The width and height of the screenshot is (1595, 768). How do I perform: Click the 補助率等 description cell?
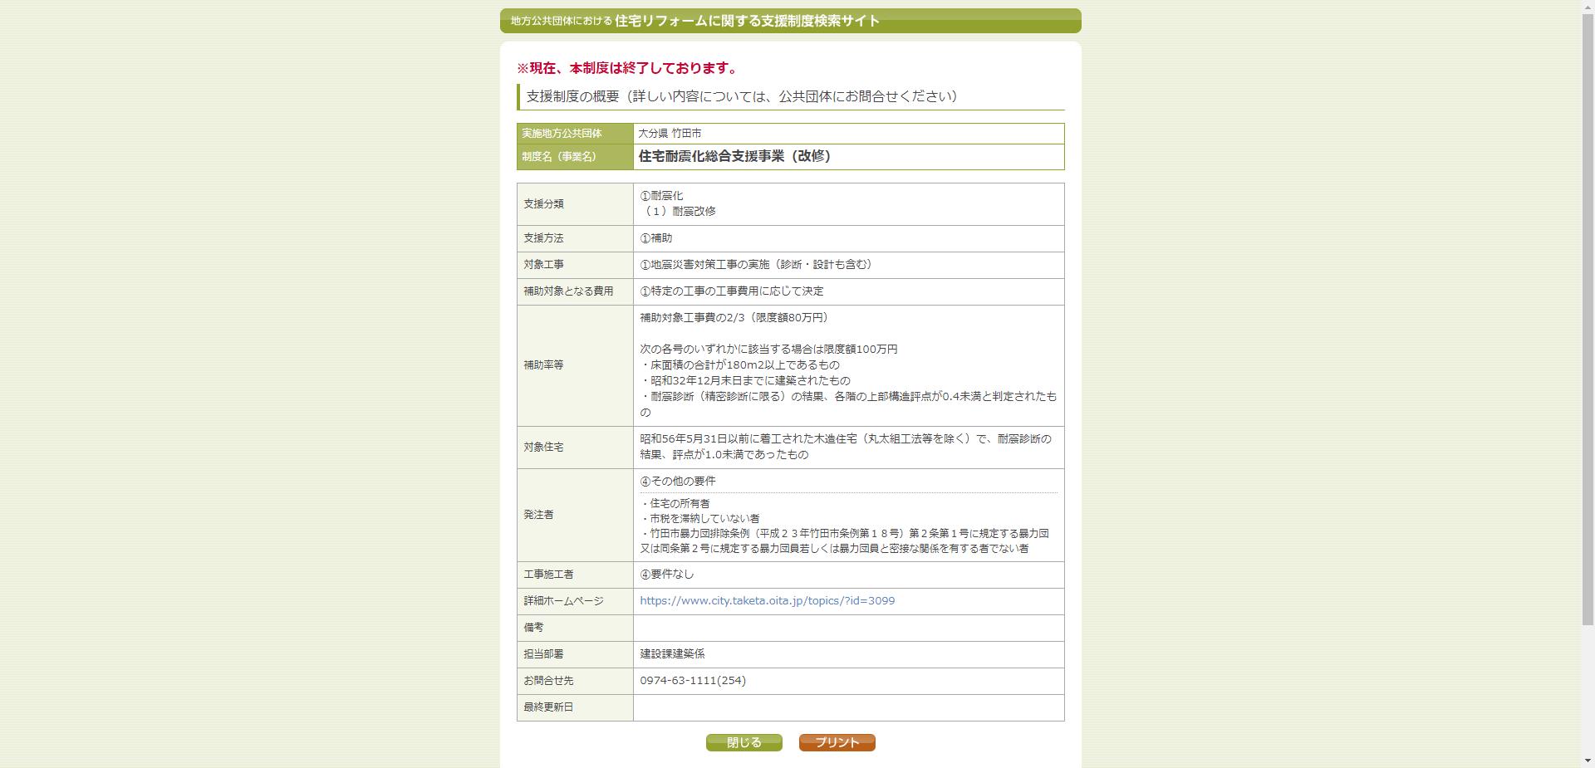[847, 364]
